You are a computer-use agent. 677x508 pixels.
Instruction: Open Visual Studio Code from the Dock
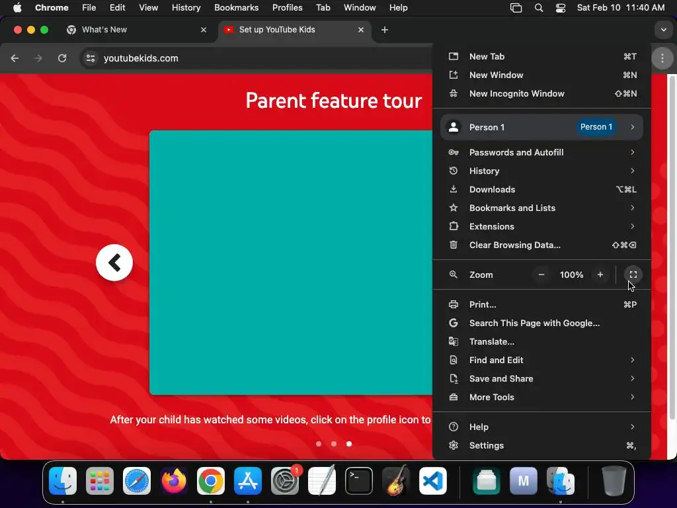coord(433,481)
